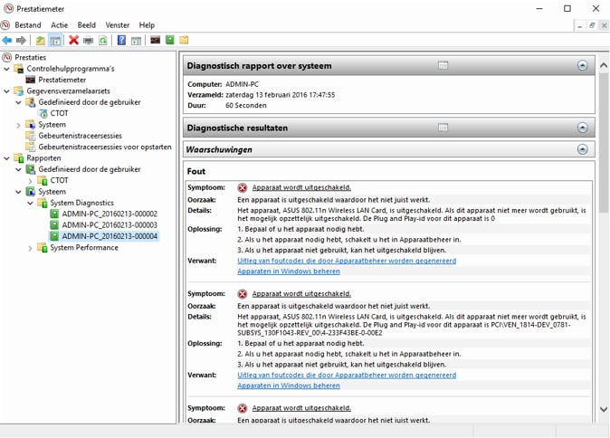Open report ADMIN-PC_20160213-000003
Viewport: 610px width, 438px height.
pos(110,224)
